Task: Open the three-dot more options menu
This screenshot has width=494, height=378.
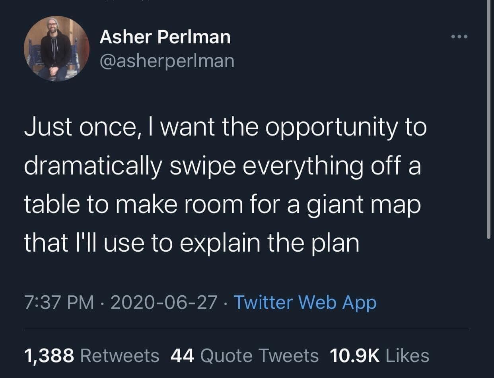Action: 460,37
